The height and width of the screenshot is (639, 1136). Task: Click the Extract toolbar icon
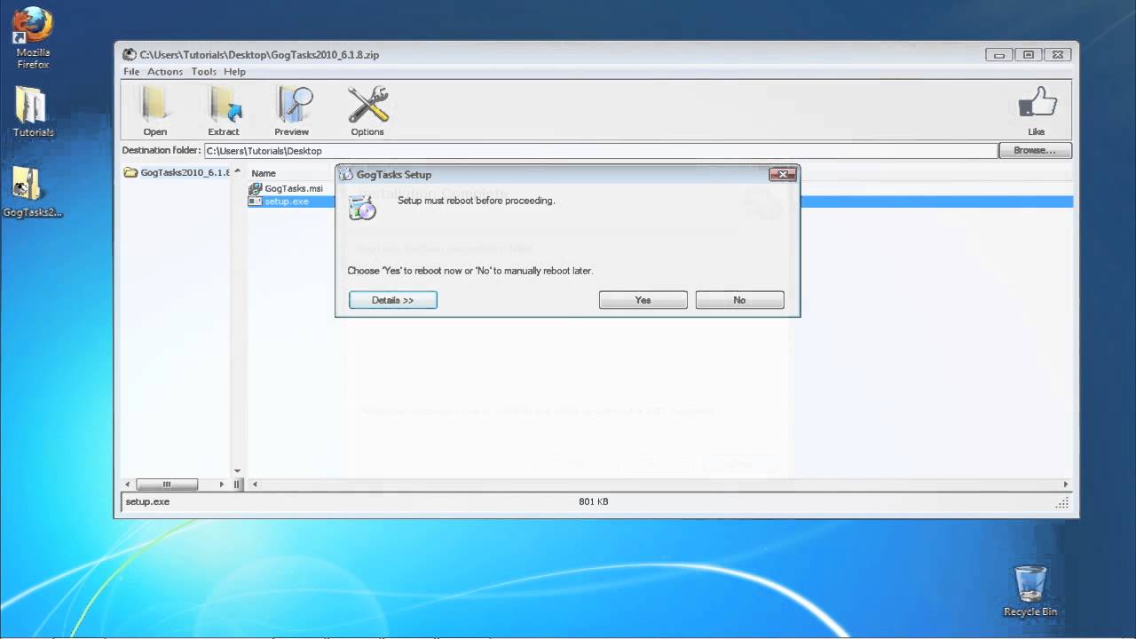tap(224, 109)
